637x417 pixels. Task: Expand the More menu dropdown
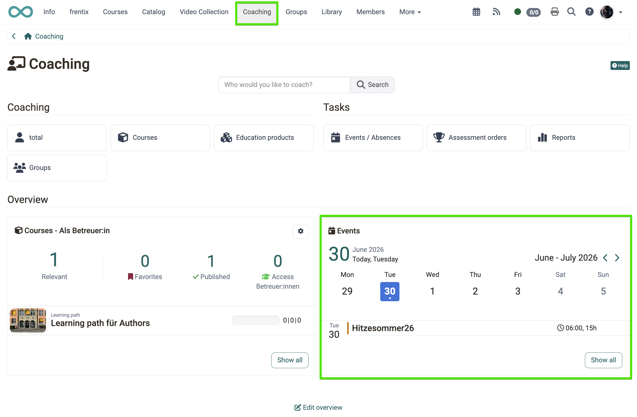[410, 12]
